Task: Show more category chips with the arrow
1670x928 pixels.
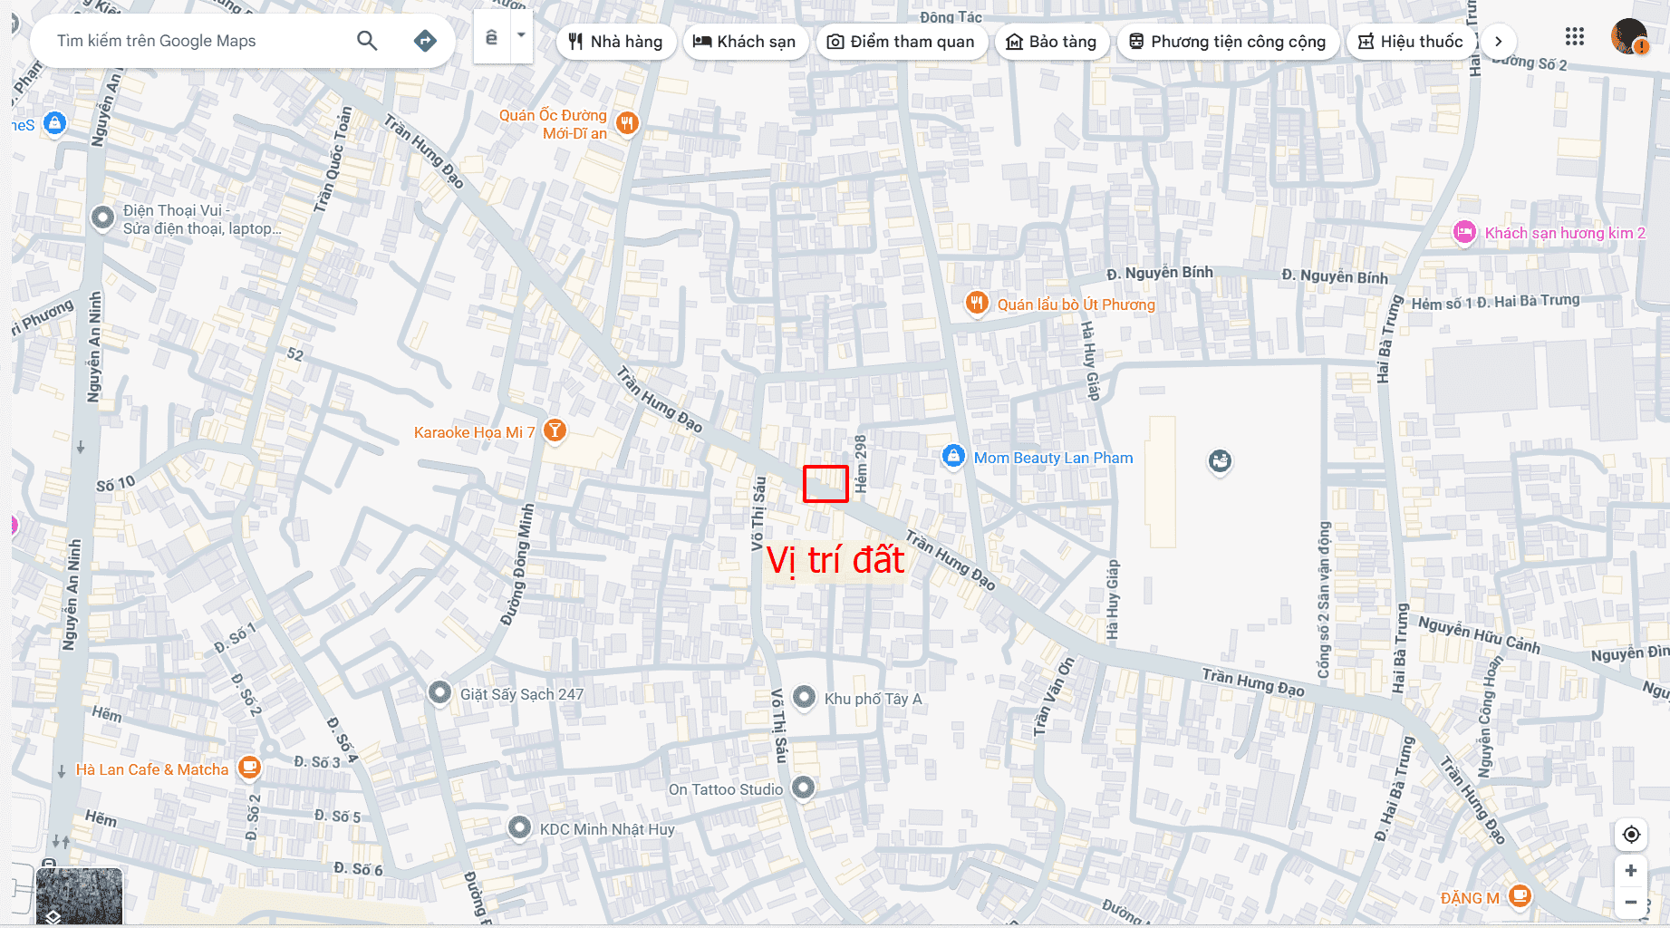Action: [x=1499, y=42]
